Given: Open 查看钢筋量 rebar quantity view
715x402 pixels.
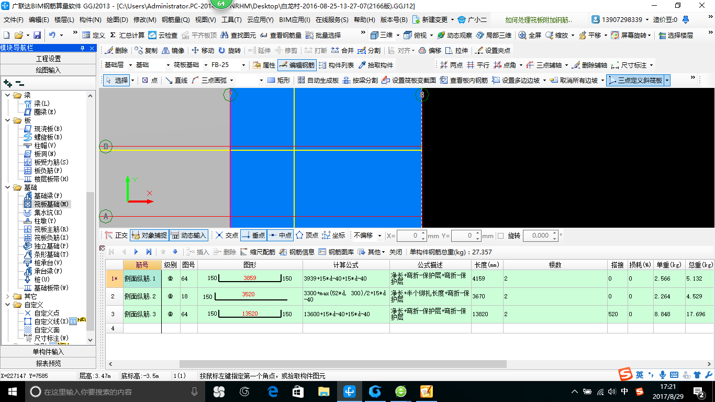Looking at the screenshot, I should (x=281, y=35).
